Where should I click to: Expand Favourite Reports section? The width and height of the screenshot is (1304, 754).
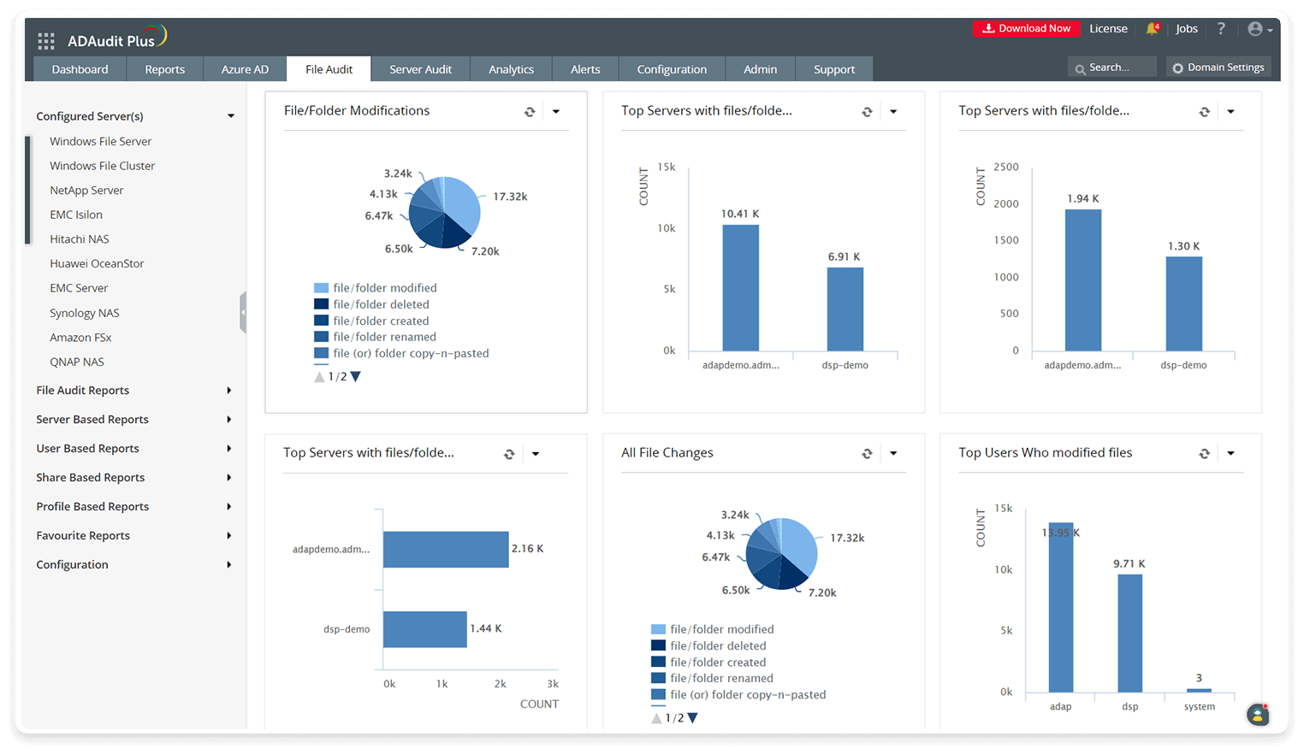click(x=229, y=536)
